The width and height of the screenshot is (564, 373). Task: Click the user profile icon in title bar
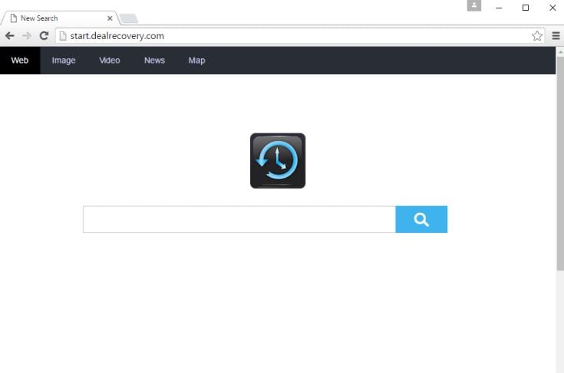pos(473,5)
